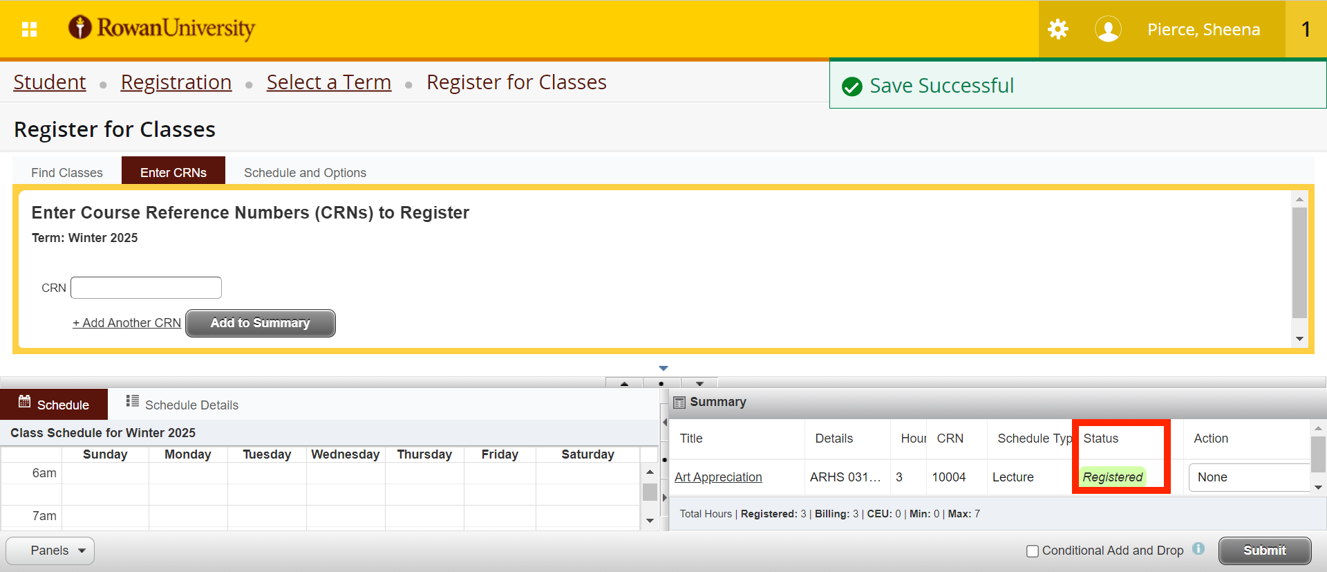The width and height of the screenshot is (1327, 572).
Task: Click Summary table scrollbar up arrow
Action: 1318,429
